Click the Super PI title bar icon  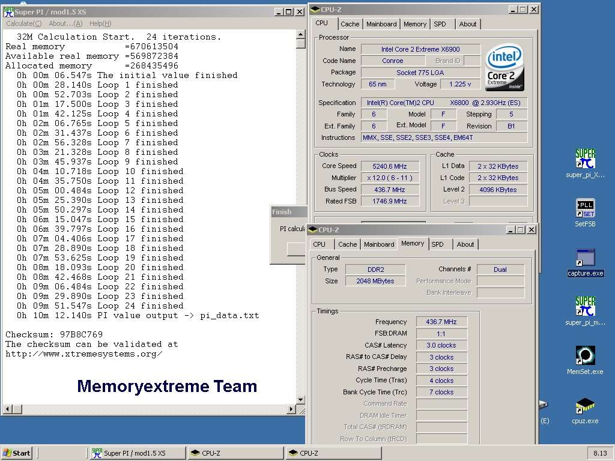point(8,12)
